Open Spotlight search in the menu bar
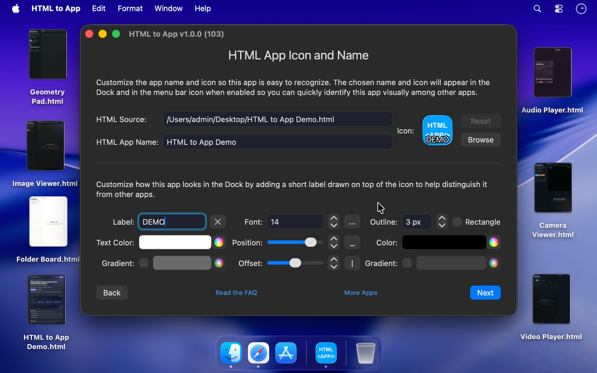Screen dimensions: 597x373 tap(537, 9)
